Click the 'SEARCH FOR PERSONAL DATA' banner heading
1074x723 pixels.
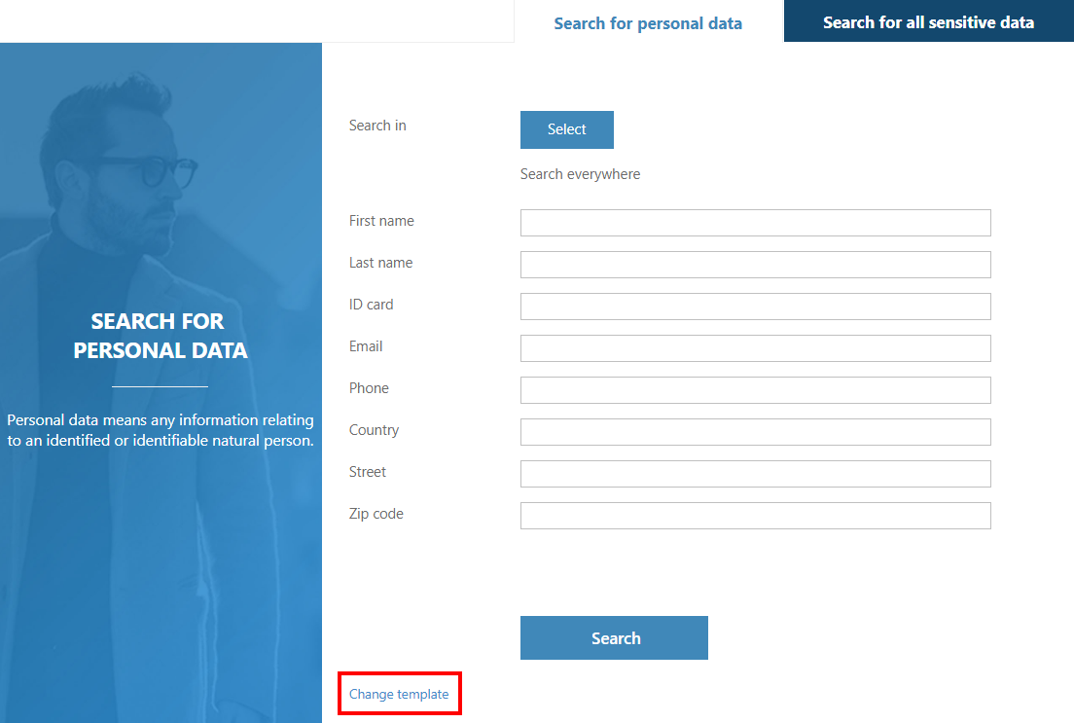[161, 336]
